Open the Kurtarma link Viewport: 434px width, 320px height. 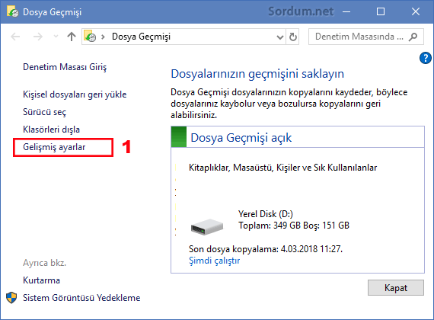tap(41, 280)
